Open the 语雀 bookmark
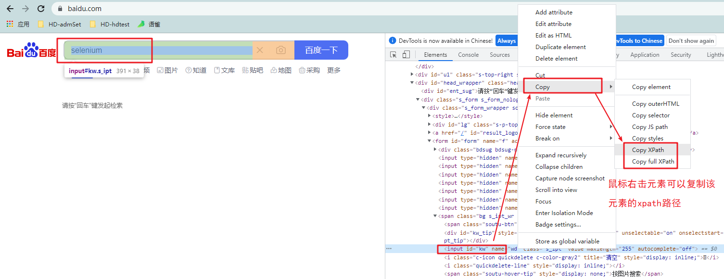This screenshot has width=724, height=279. click(x=149, y=24)
